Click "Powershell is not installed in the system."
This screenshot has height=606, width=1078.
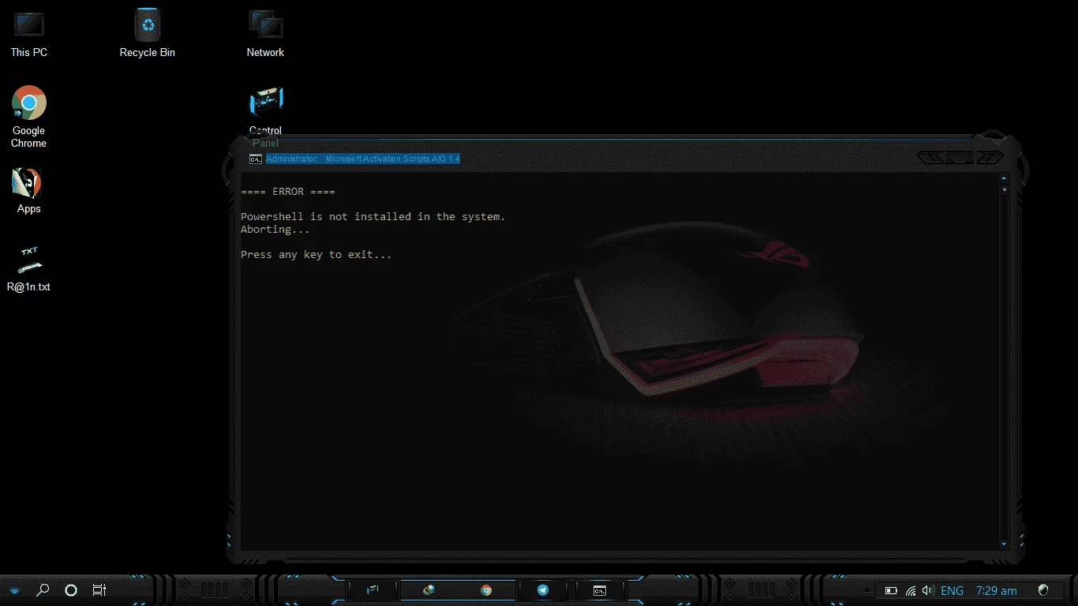click(x=373, y=216)
